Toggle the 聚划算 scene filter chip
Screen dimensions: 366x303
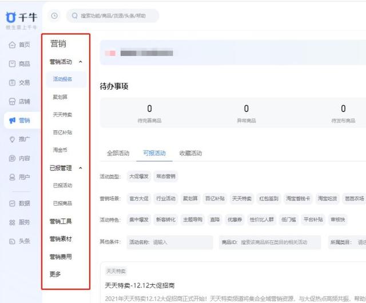pos(190,198)
